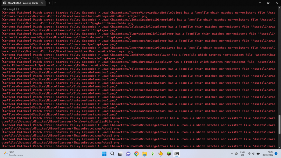Switch to Stardew Valley chicken icon
The width and height of the screenshot is (281, 158).
(161, 154)
